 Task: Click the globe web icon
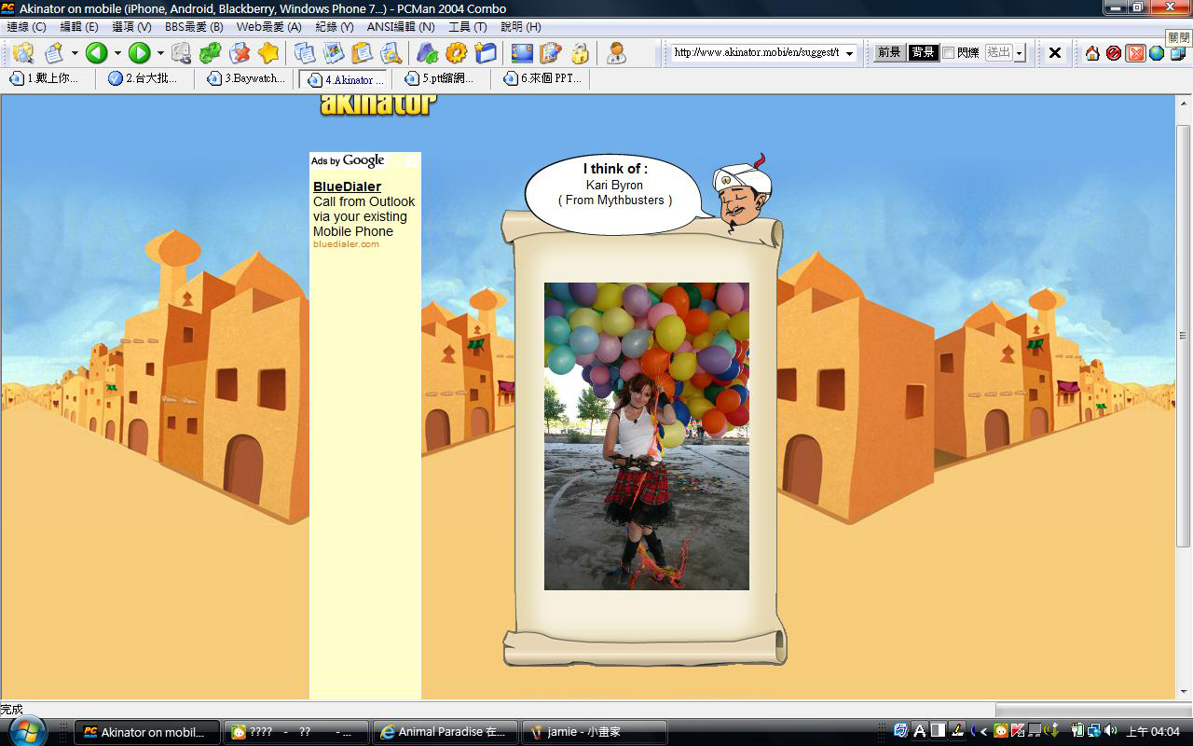coord(1157,52)
